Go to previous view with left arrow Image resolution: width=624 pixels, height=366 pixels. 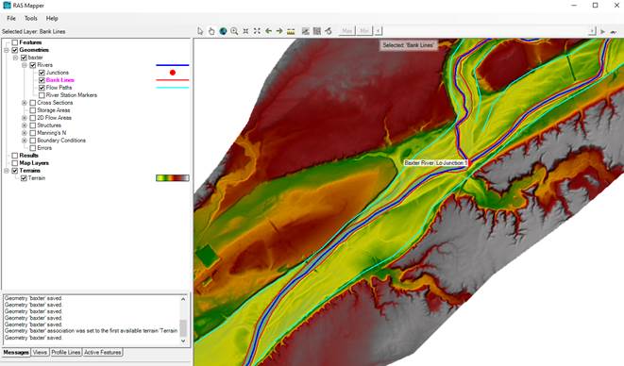[269, 31]
